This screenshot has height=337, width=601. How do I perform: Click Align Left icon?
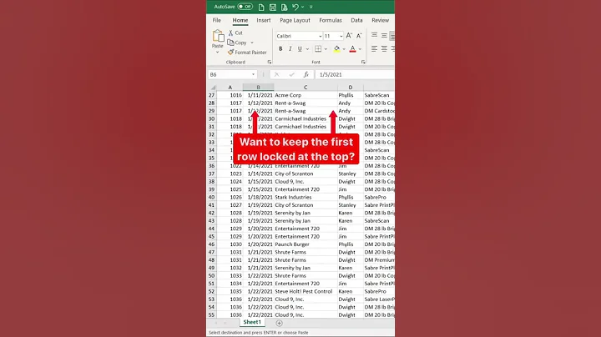coord(374,48)
